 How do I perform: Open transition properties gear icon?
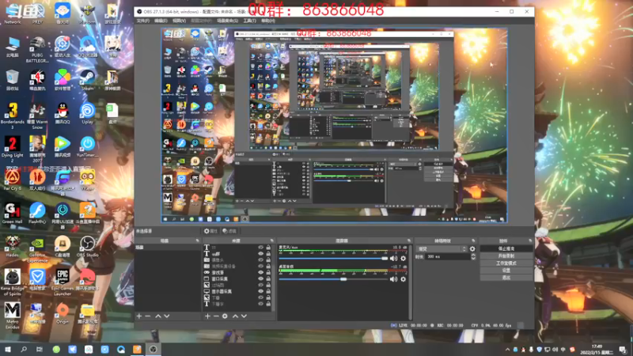point(472,249)
